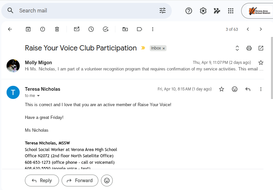The height and width of the screenshot is (190, 273).
Task: Star Molly Migon's message
Action: (x=261, y=63)
